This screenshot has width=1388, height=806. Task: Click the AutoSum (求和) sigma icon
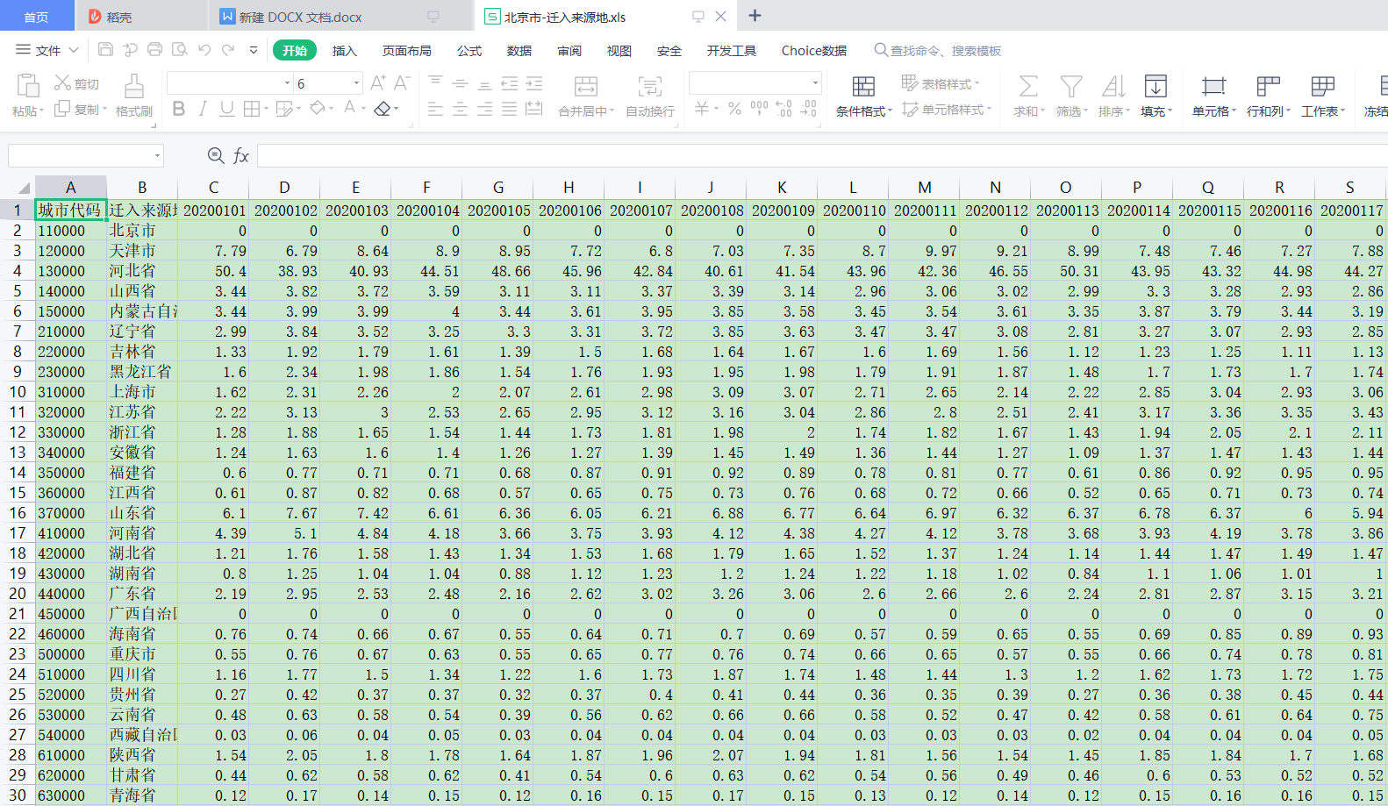1027,86
